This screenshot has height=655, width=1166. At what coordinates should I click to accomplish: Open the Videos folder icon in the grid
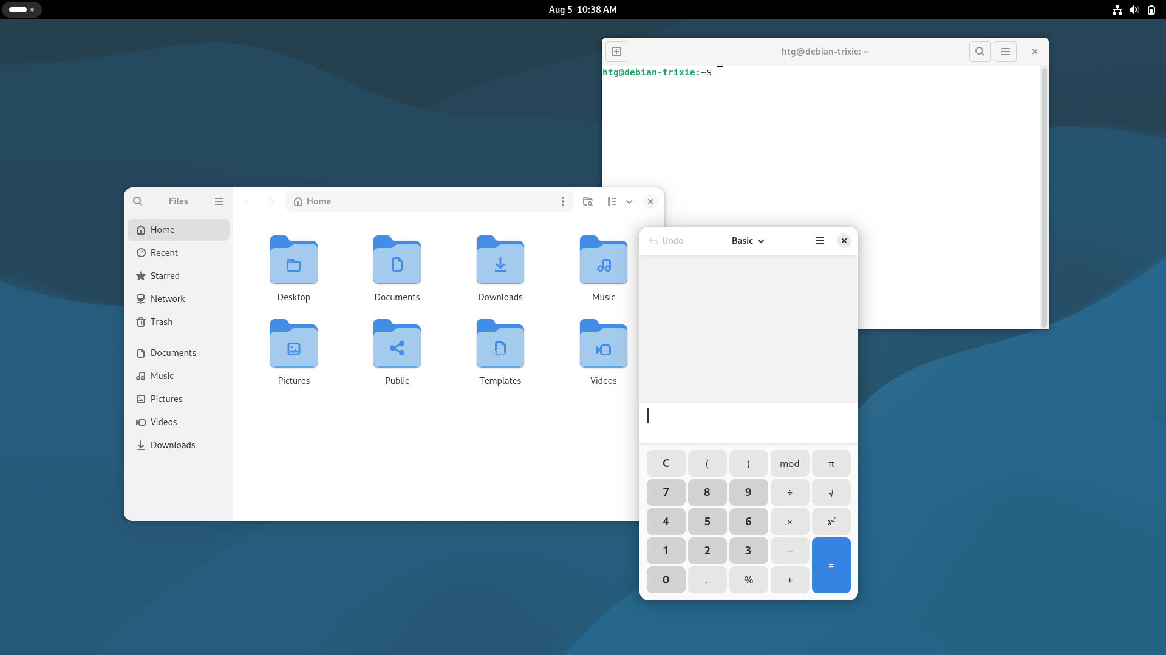pos(604,352)
